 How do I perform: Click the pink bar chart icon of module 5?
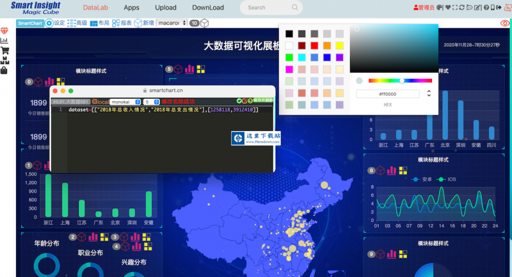pos(189,69)
